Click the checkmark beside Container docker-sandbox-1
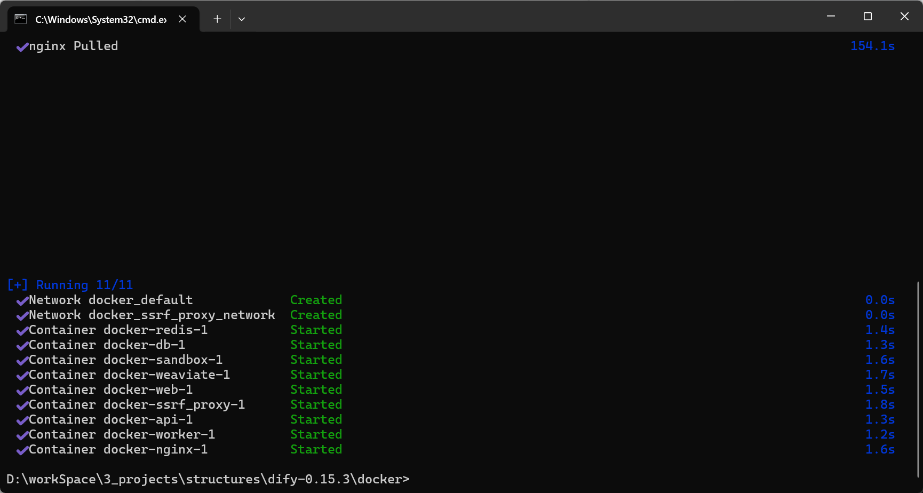 click(x=22, y=360)
